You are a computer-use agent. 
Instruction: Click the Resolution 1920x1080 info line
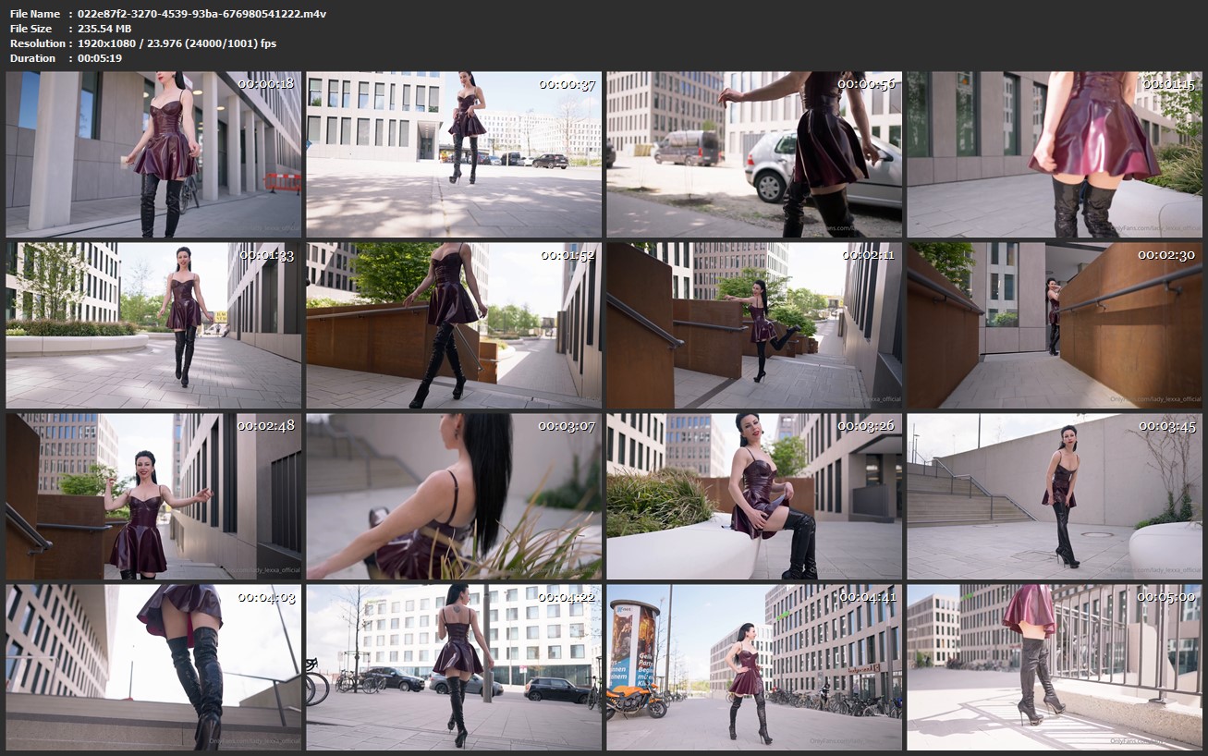point(143,43)
